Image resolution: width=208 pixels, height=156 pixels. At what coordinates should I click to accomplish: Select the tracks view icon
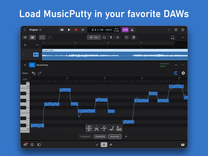[x=32, y=37]
